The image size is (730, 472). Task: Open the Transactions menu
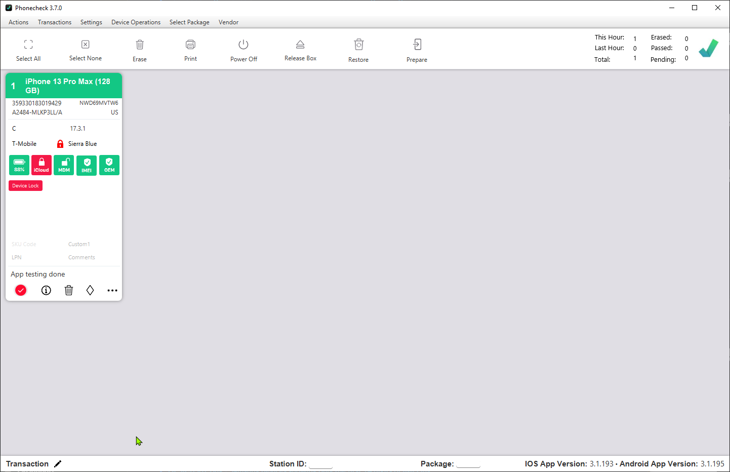click(x=55, y=22)
